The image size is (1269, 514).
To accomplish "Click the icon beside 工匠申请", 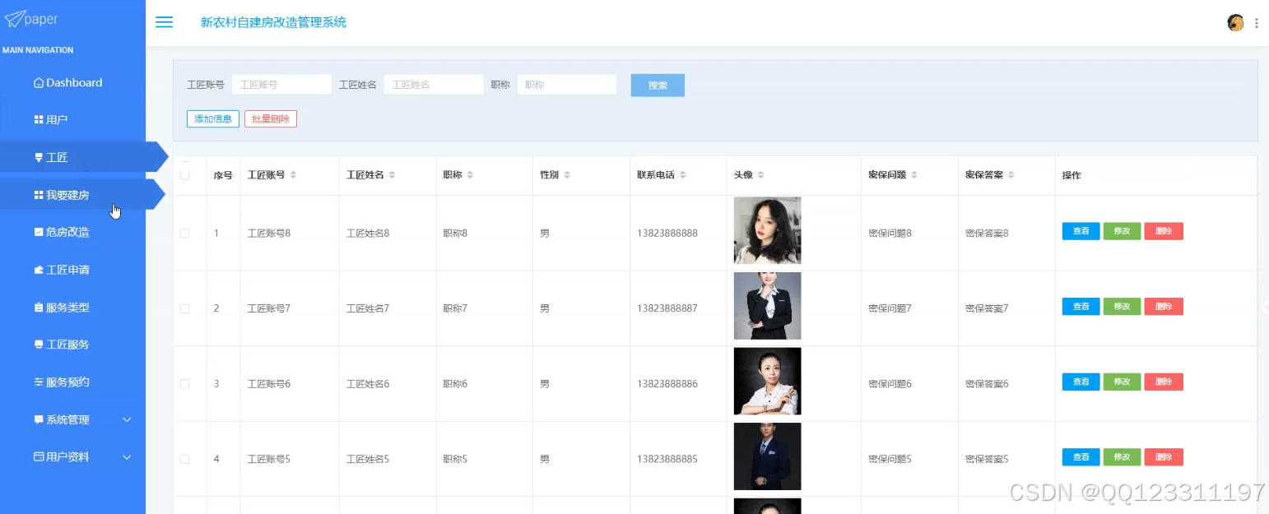I will point(38,270).
